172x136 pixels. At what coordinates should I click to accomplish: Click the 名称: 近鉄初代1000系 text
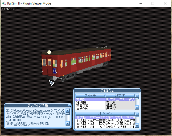click(28, 123)
